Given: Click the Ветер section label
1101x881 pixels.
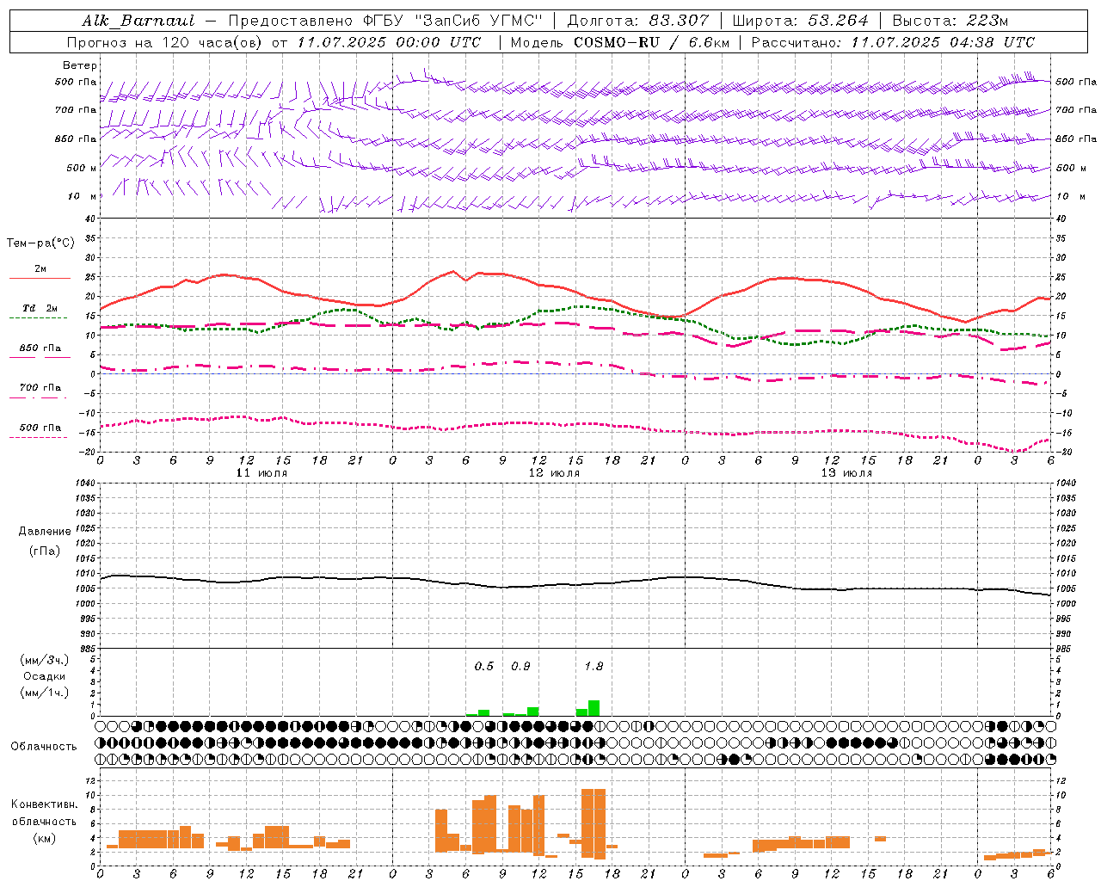Looking at the screenshot, I should point(80,65).
